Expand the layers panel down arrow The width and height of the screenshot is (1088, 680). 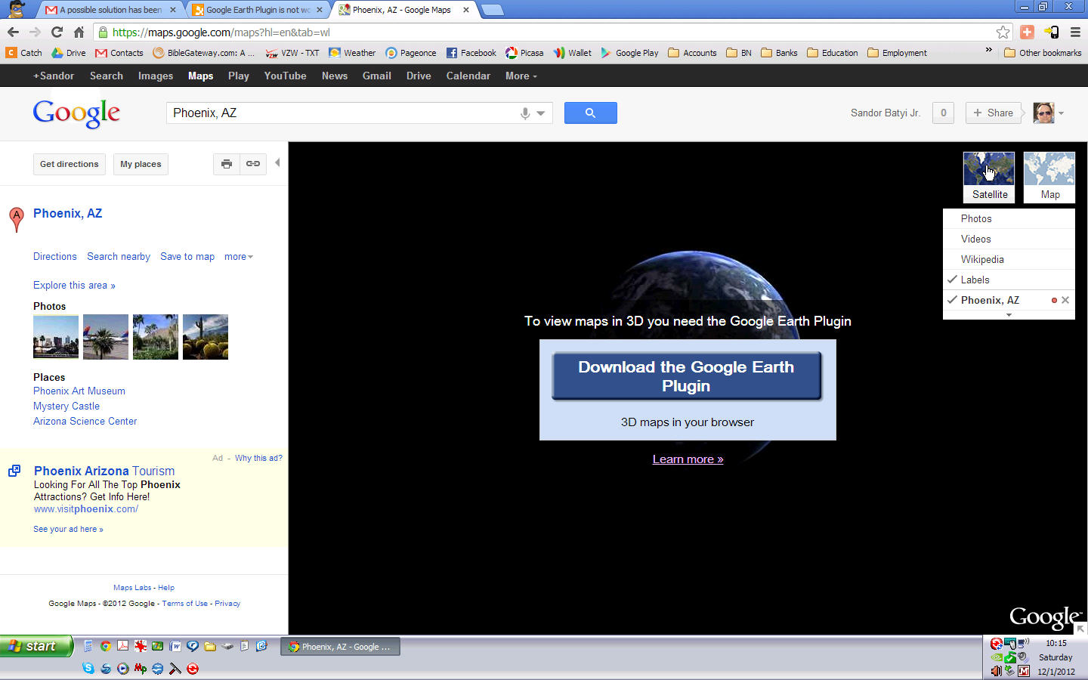(x=1009, y=314)
